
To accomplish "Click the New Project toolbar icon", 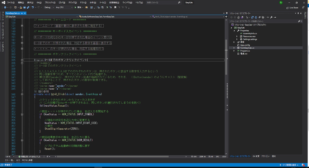I will [15, 7].
